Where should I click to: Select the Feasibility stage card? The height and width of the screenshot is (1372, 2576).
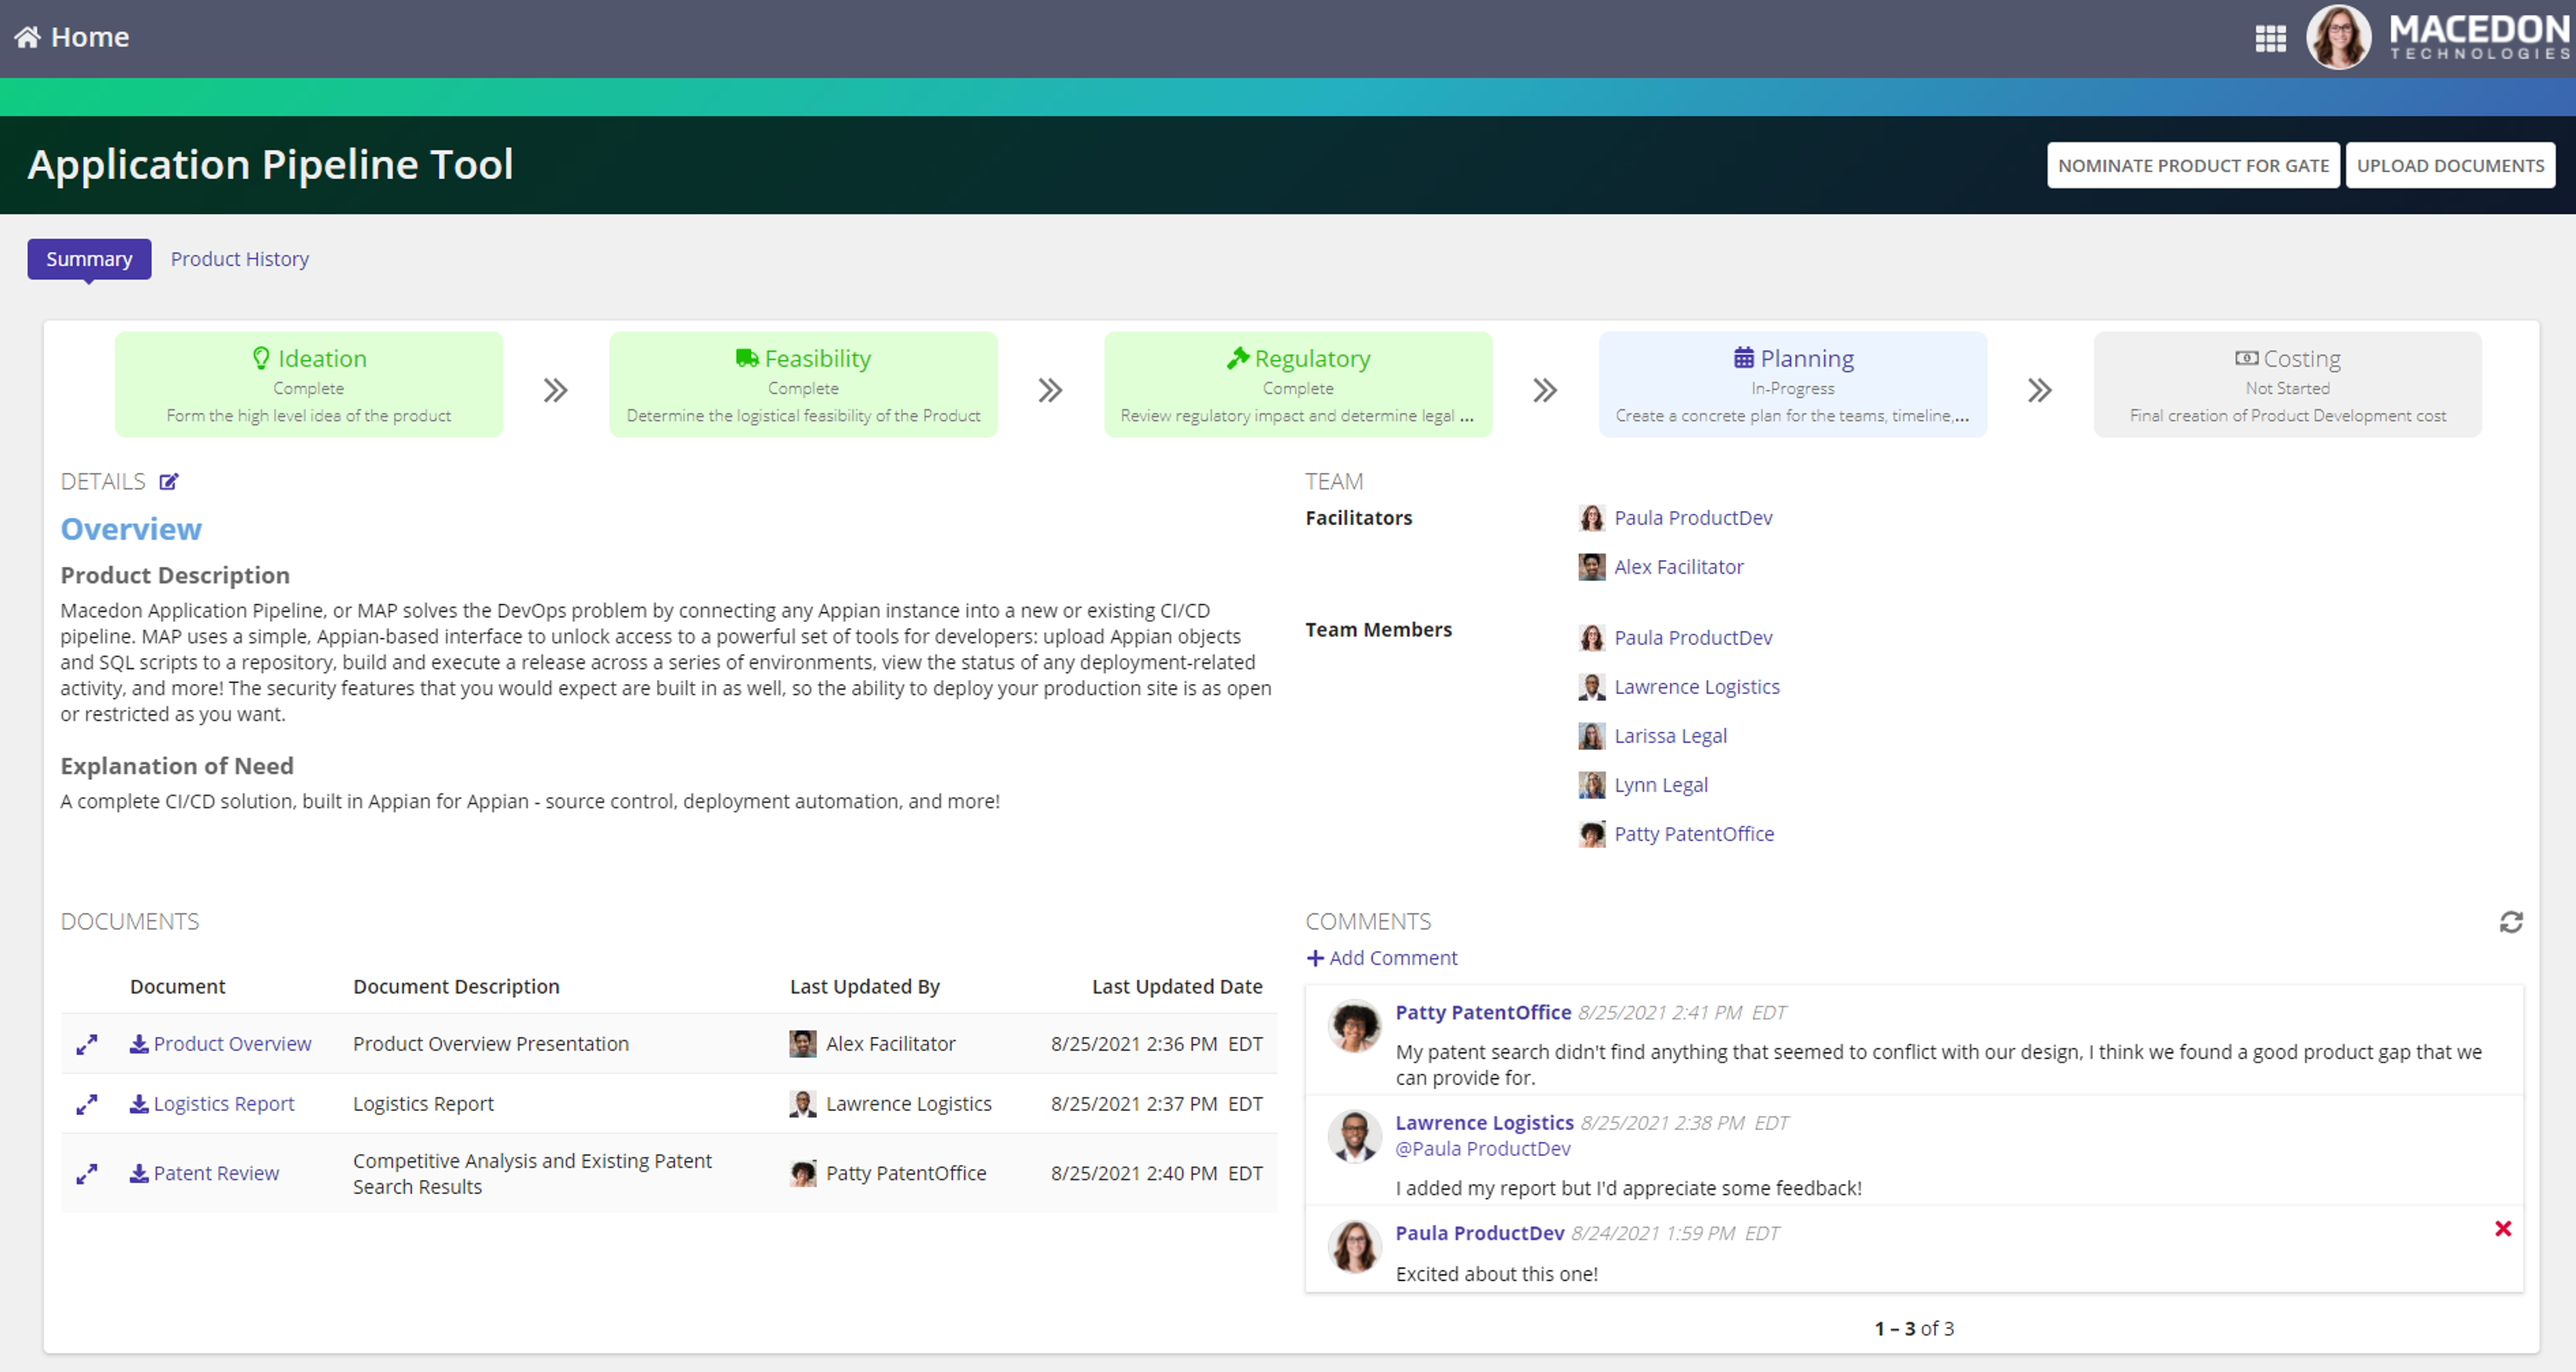click(803, 385)
